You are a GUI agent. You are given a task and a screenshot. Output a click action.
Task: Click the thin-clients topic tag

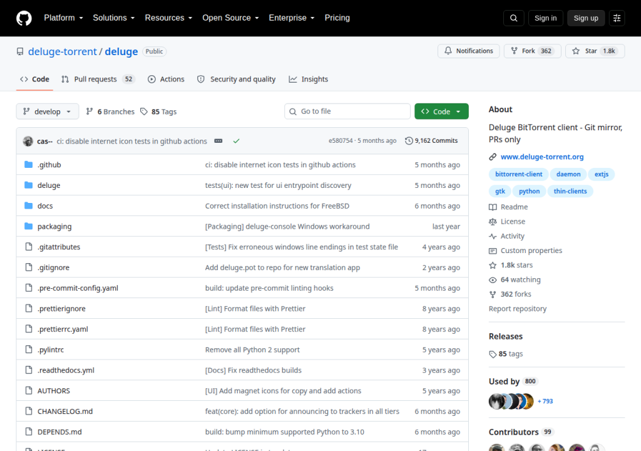(x=570, y=191)
